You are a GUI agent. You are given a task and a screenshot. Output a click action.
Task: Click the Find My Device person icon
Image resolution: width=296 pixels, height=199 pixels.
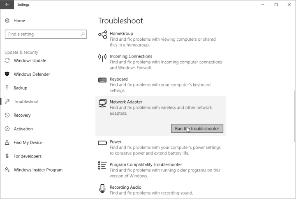(7, 143)
